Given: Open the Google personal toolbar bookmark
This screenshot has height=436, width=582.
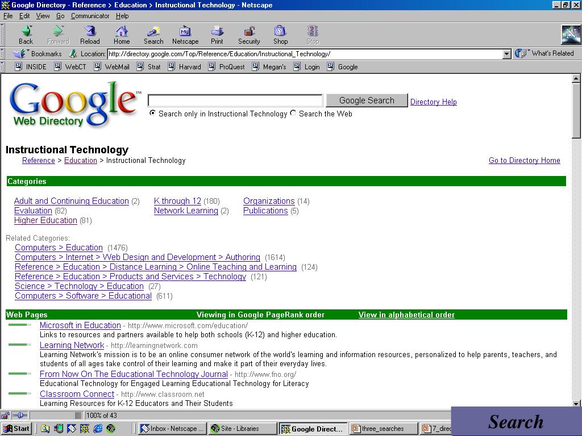Looking at the screenshot, I should coord(342,67).
